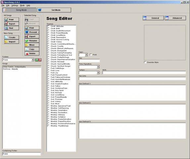Toggle the Capo Print checkbox

tap(91, 55)
